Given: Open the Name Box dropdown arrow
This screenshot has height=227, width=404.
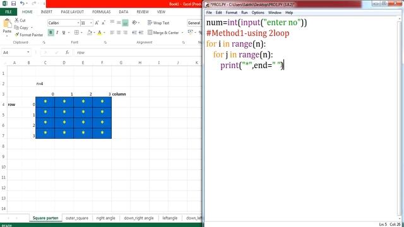Looking at the screenshot, I should [x=28, y=52].
